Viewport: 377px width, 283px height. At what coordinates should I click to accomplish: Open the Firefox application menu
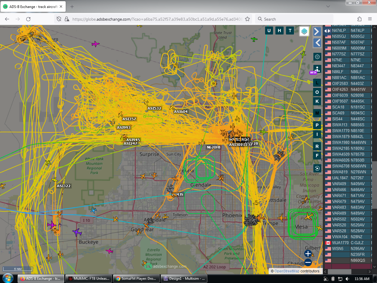(x=370, y=19)
